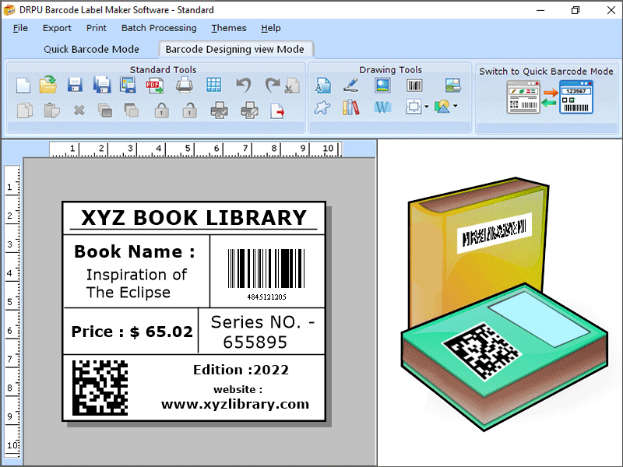Click the books illustration with barcode stickers
The image size is (623, 467).
pos(505,304)
